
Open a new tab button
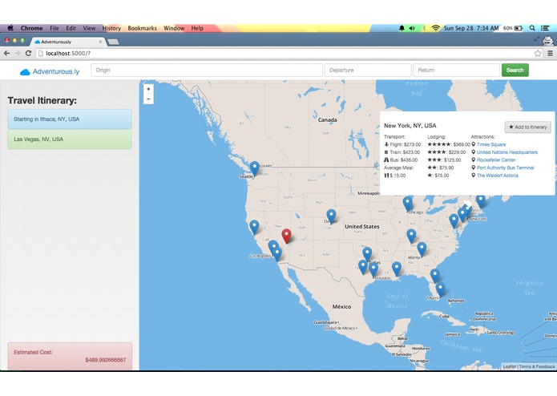(x=113, y=42)
